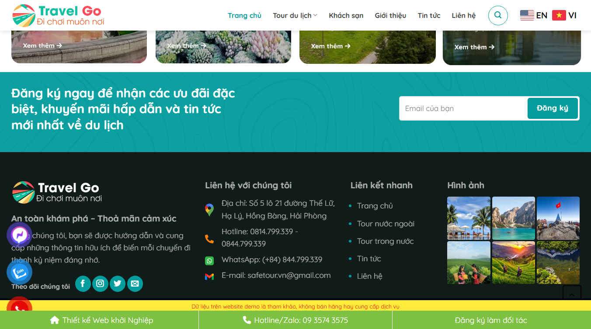Click the Đăng ký subscribe button
591x329 pixels.
pos(553,108)
